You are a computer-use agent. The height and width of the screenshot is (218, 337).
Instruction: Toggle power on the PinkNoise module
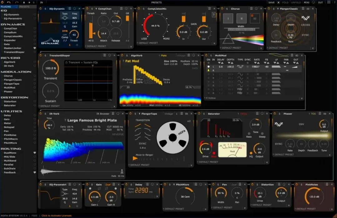tap(297, 184)
